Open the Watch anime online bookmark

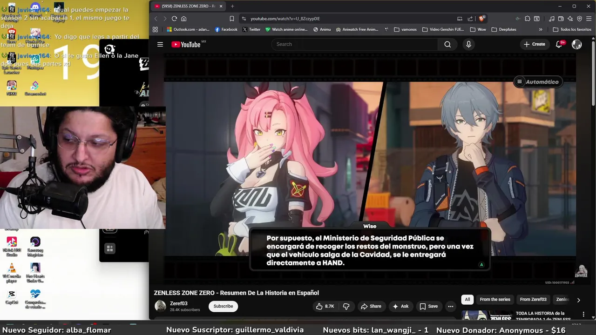coord(286,29)
